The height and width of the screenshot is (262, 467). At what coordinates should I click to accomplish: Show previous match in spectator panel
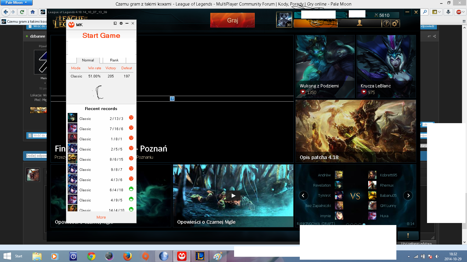point(303,195)
